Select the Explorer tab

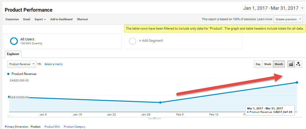tap(13, 54)
